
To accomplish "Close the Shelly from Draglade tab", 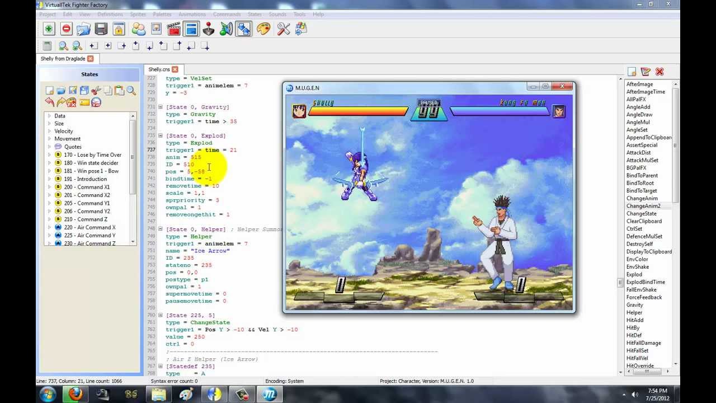I will point(90,58).
